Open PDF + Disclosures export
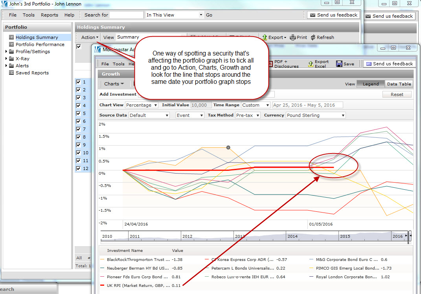Viewport: 421px width, 294px height. tap(271, 64)
